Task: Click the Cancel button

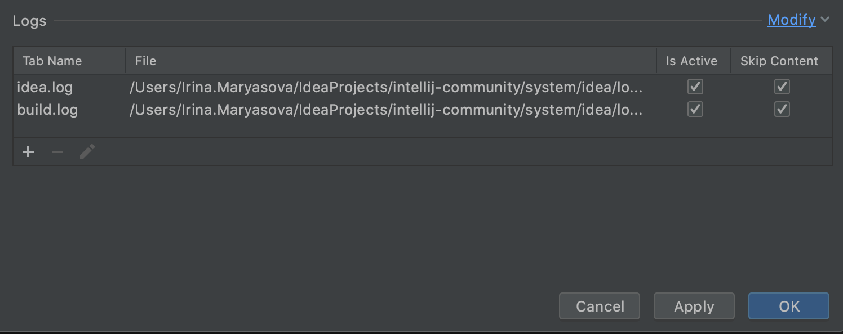Action: click(600, 306)
